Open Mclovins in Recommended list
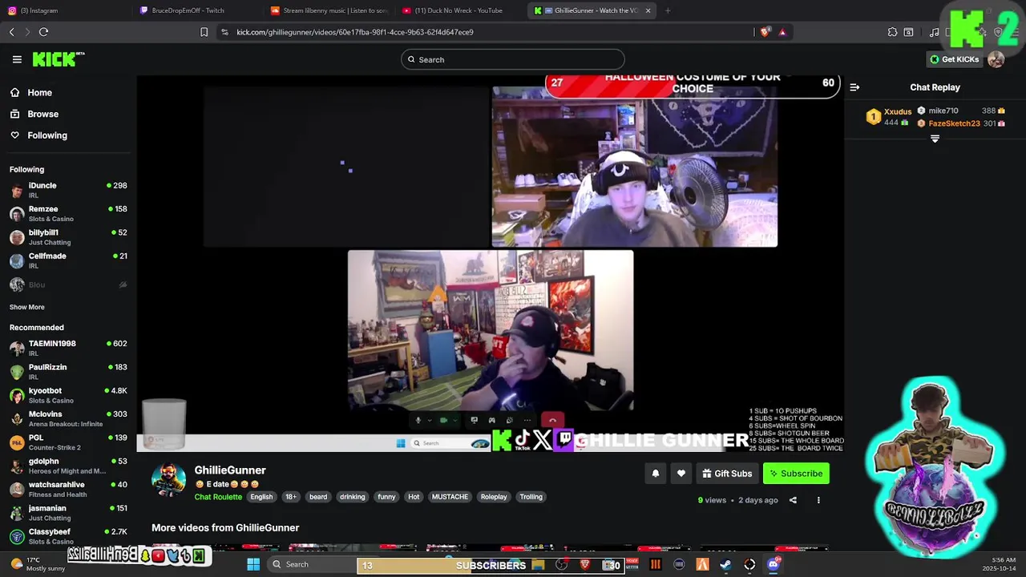Image resolution: width=1026 pixels, height=577 pixels. click(x=68, y=418)
